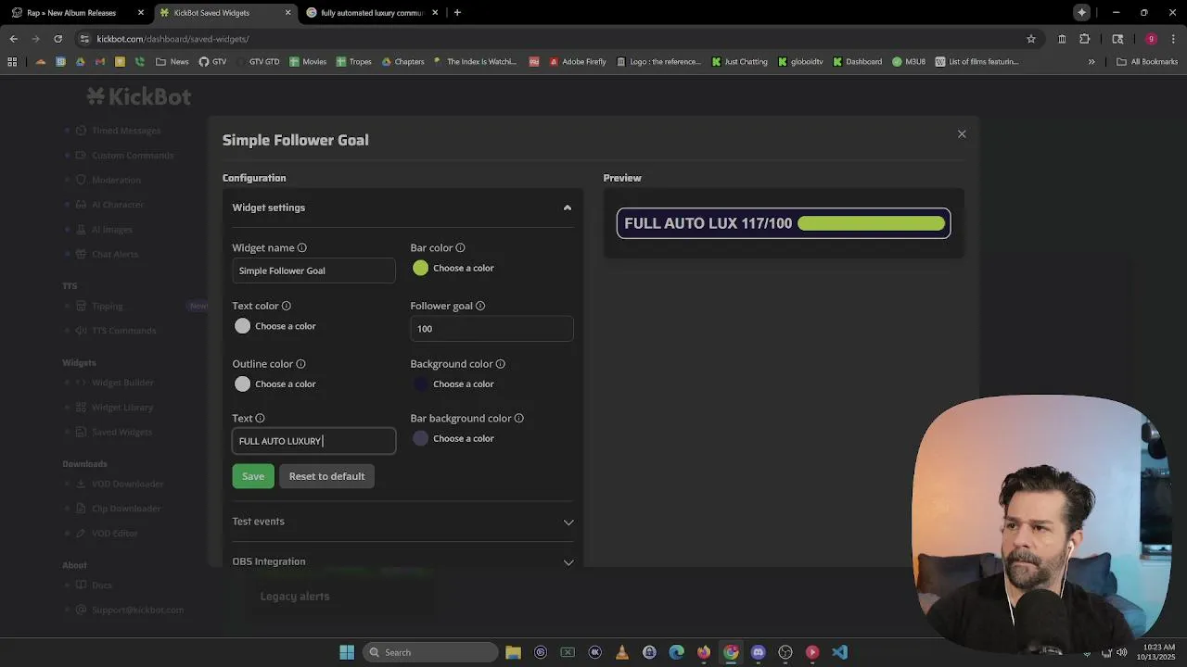Click the Widget name input field
The width and height of the screenshot is (1187, 667).
click(x=313, y=271)
